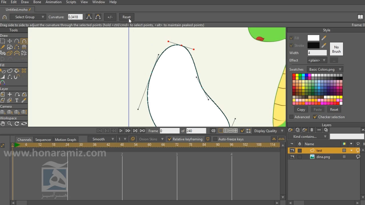Switch to the Motion Graph tab
Screen dimensions: 365x205
66,140
